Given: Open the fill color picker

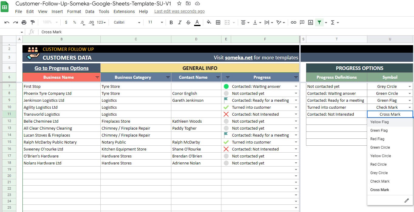Looking at the screenshot, I should (x=208, y=22).
